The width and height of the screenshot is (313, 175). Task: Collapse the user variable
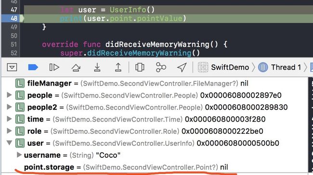pyautogui.click(x=9, y=143)
